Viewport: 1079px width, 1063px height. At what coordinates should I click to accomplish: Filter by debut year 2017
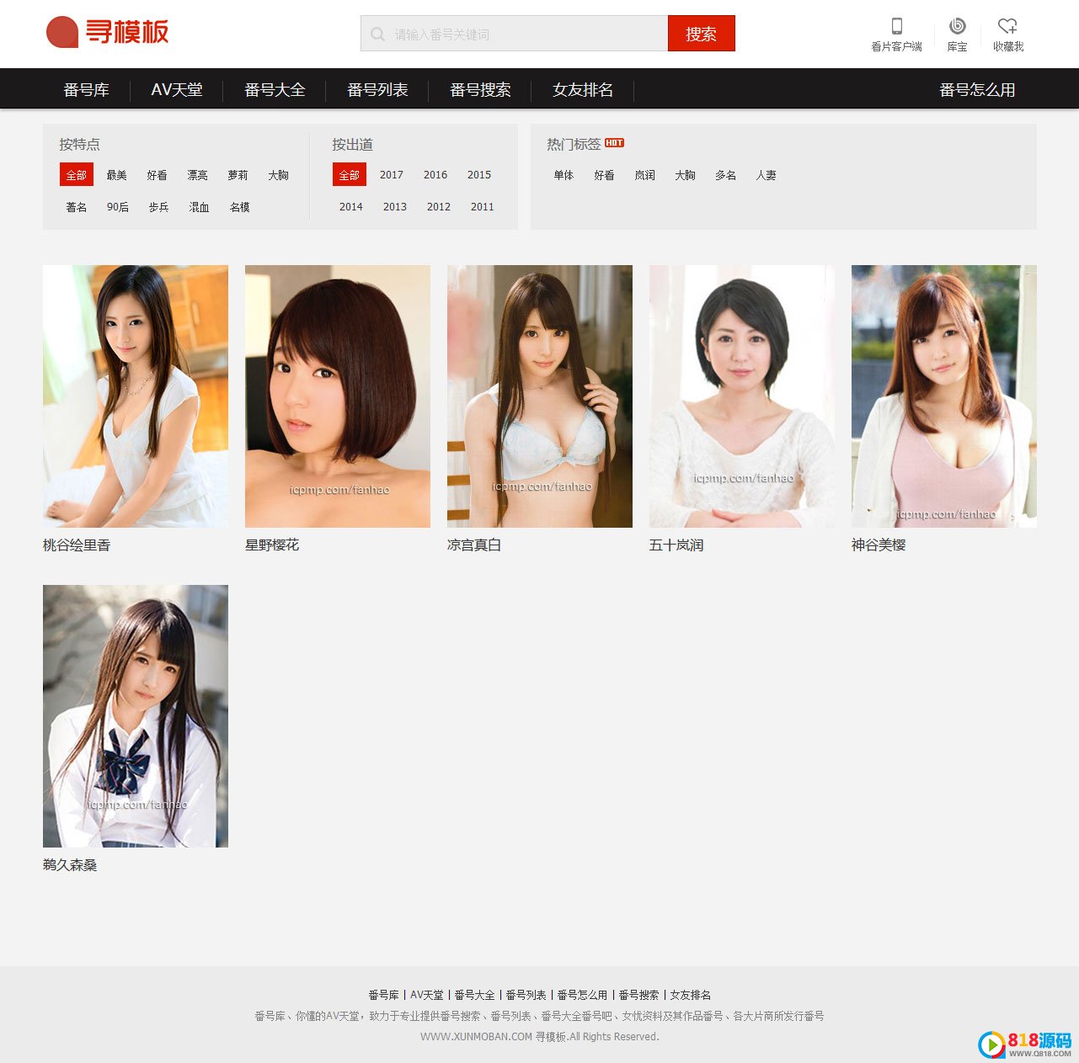point(392,175)
